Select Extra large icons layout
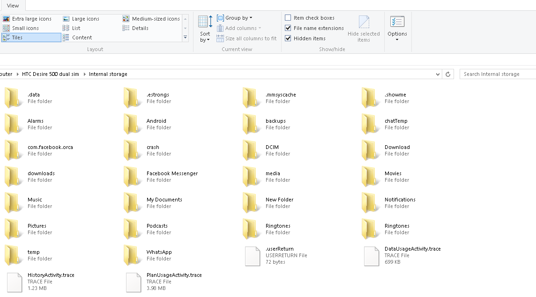The width and height of the screenshot is (536, 297). (27, 19)
